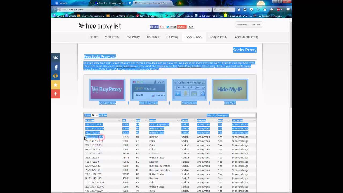This screenshot has width=343, height=193.
Task: Open the Web Proxy navigation item
Action: 112,37
